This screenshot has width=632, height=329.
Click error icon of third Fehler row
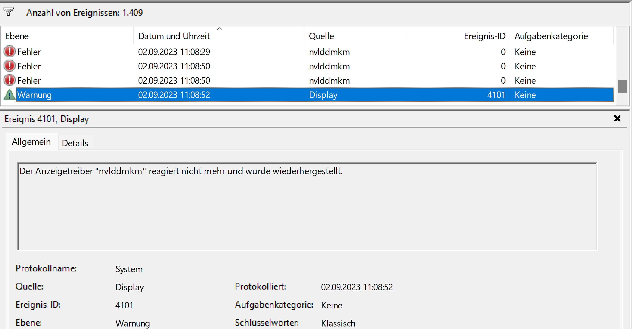tap(10, 80)
